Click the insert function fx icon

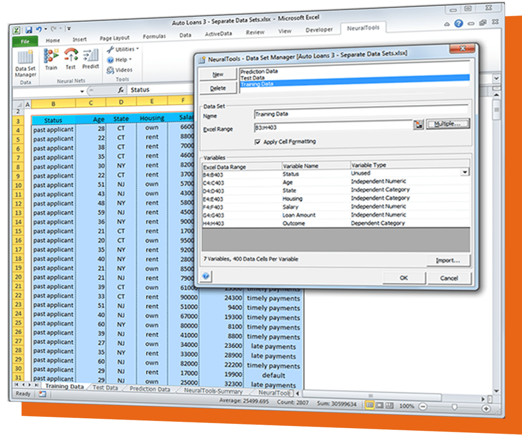coord(121,90)
